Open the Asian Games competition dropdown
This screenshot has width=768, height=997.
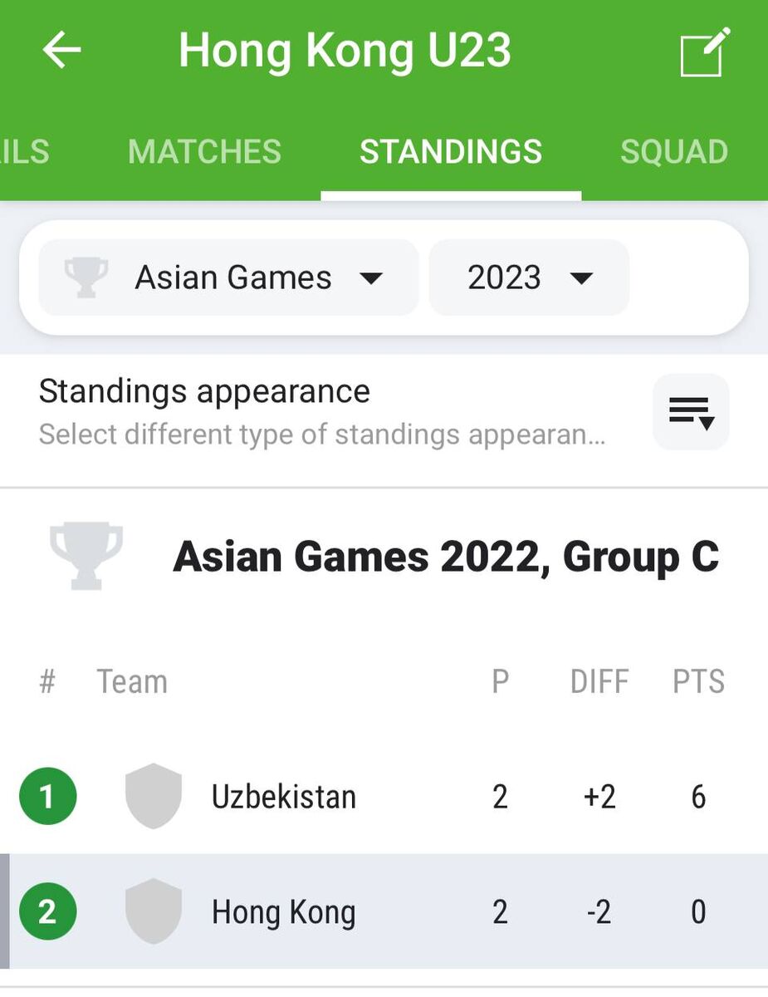tap(229, 277)
